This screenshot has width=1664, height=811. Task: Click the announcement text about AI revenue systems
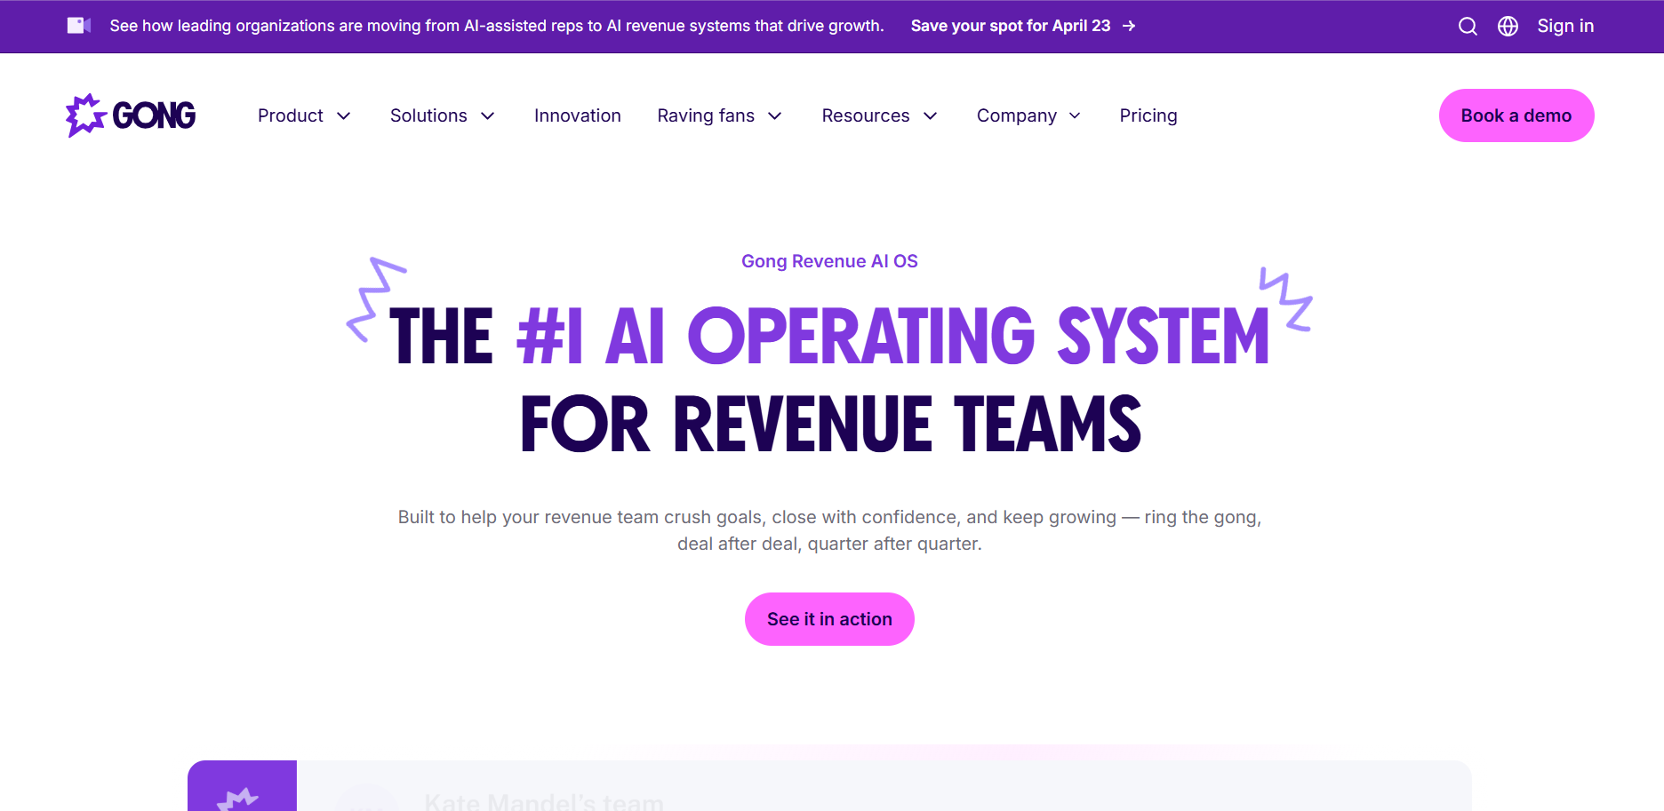497,27
